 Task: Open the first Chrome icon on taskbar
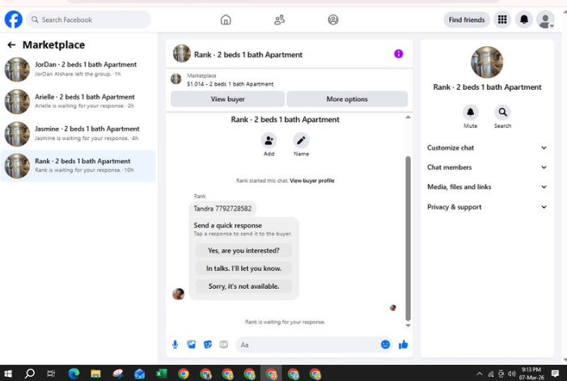tap(184, 374)
